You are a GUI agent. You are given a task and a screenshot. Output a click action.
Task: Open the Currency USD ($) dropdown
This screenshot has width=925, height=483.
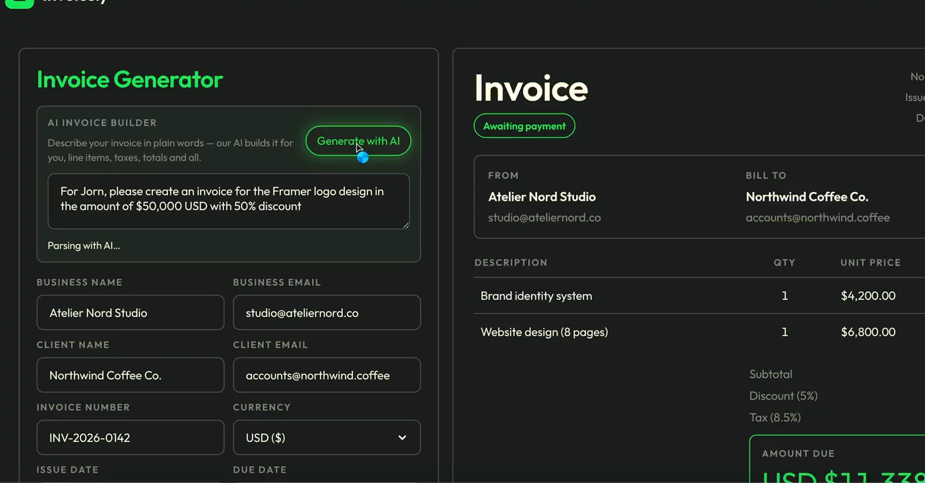click(327, 437)
